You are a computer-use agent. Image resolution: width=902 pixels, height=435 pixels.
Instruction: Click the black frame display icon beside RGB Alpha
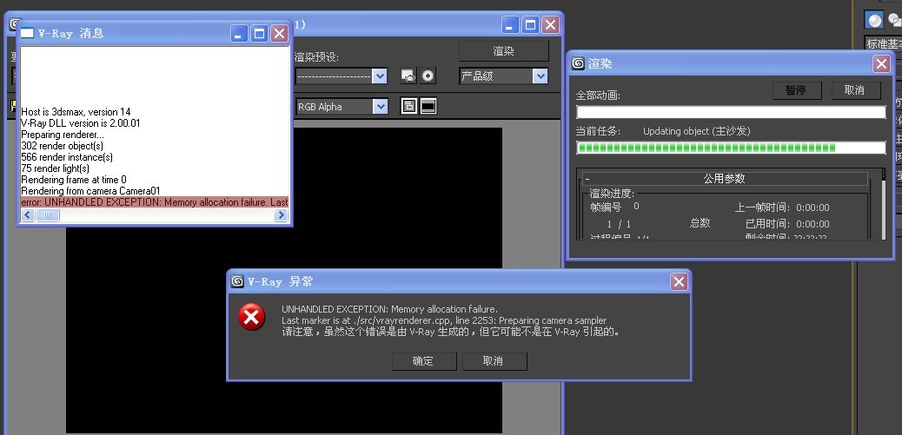coord(428,106)
